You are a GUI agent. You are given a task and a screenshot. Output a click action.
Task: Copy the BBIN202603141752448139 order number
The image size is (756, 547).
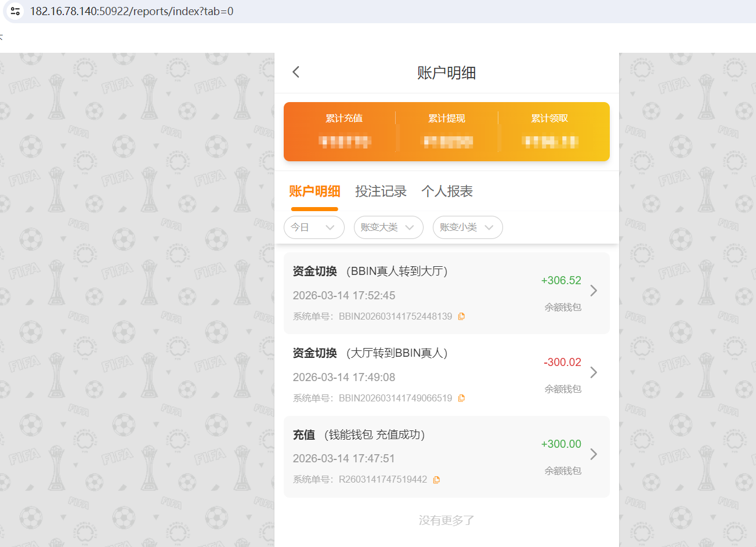coord(461,316)
